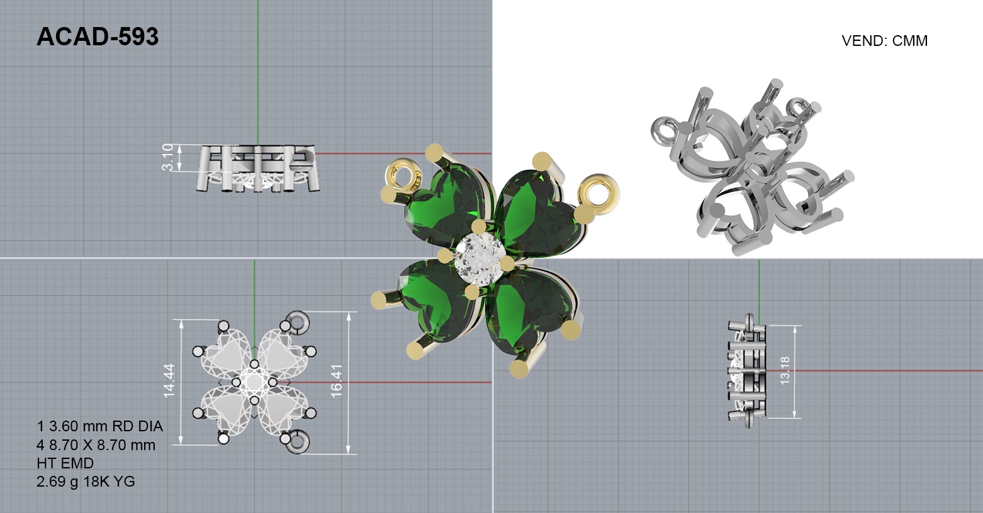
Task: Click the round center diamond in the colored render
Action: [x=480, y=258]
